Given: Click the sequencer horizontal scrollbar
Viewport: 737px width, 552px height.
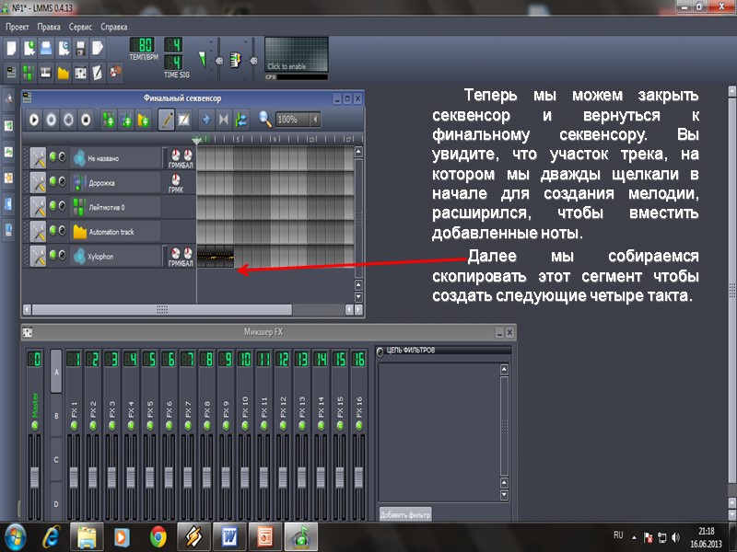Looking at the screenshot, I should click(162, 309).
